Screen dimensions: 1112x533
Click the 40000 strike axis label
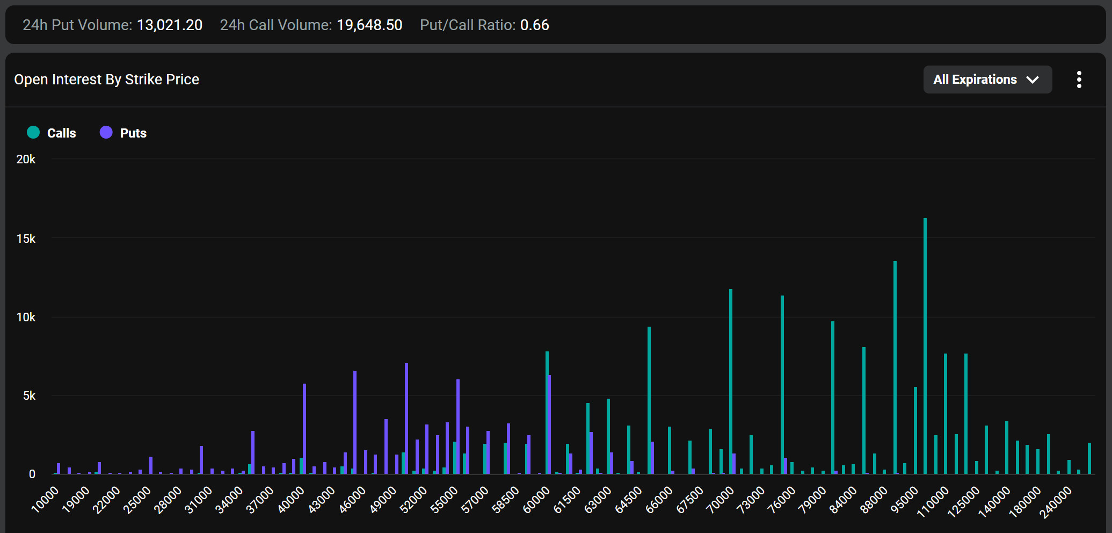click(x=290, y=499)
